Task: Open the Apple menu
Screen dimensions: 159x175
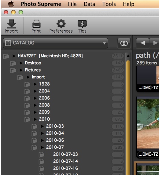Action: click(x=11, y=4)
